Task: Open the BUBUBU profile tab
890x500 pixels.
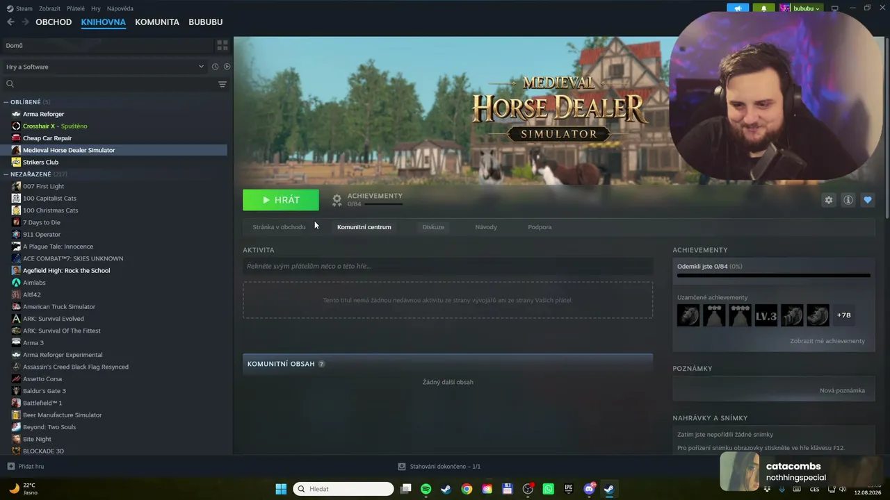Action: 206,22
